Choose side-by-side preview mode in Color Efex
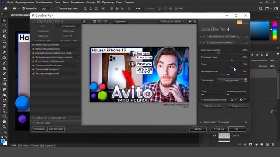 pos(105,21)
